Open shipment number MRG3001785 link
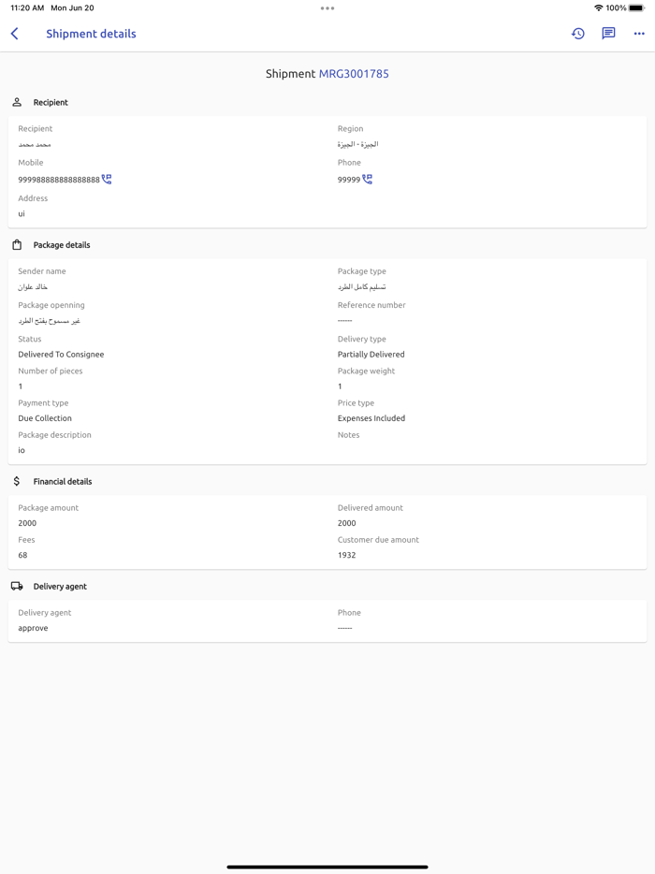Image resolution: width=655 pixels, height=874 pixels. [354, 74]
